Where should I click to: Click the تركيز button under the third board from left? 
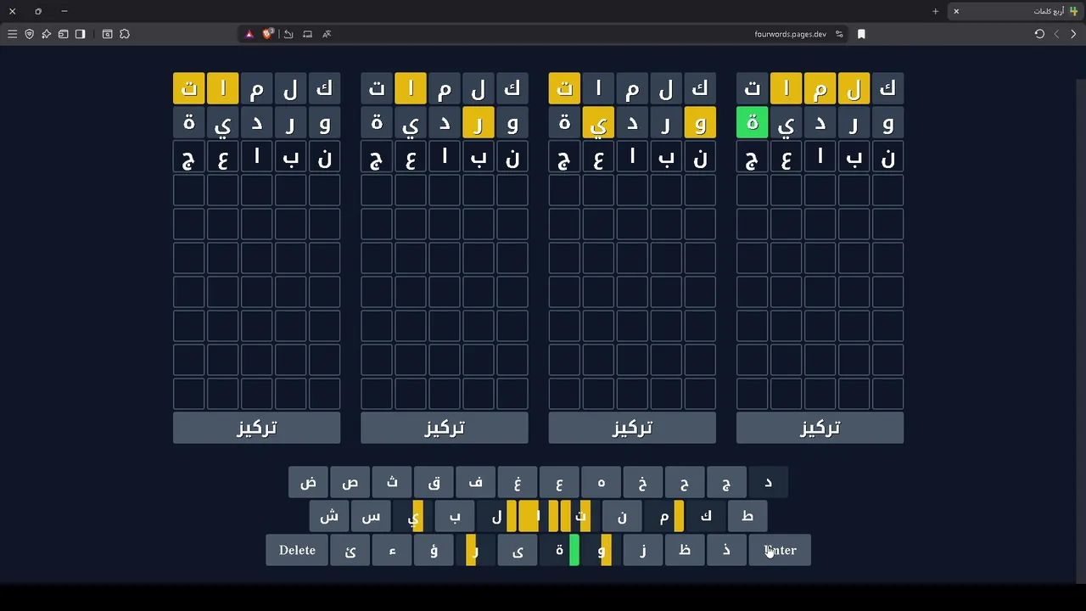(x=632, y=428)
